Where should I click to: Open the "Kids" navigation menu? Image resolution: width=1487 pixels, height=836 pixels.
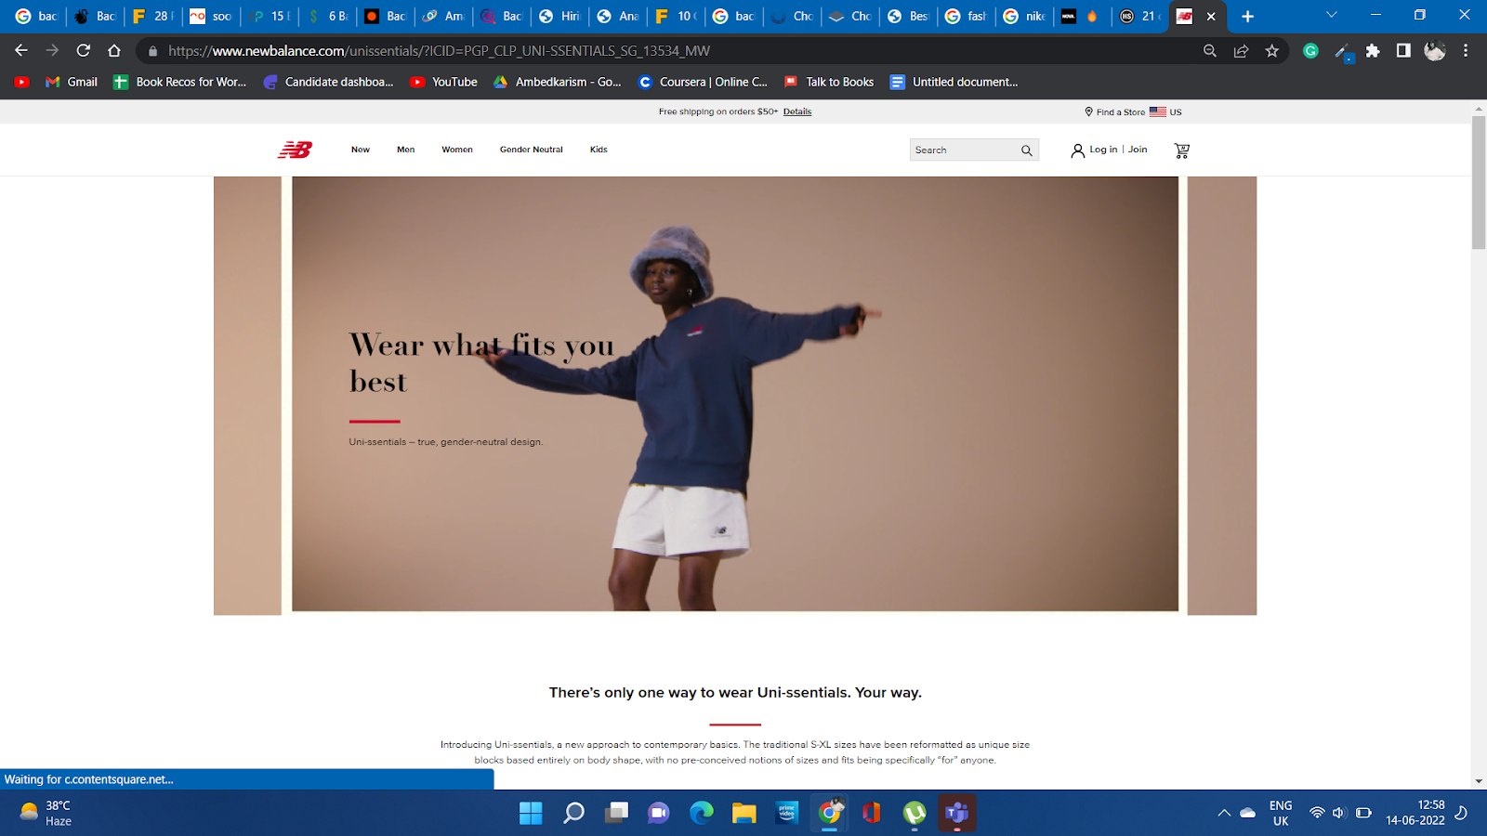pyautogui.click(x=599, y=150)
